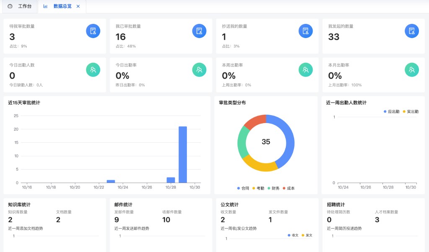
Task: Click the 人才档案数量 value 3
Action: coord(377,220)
